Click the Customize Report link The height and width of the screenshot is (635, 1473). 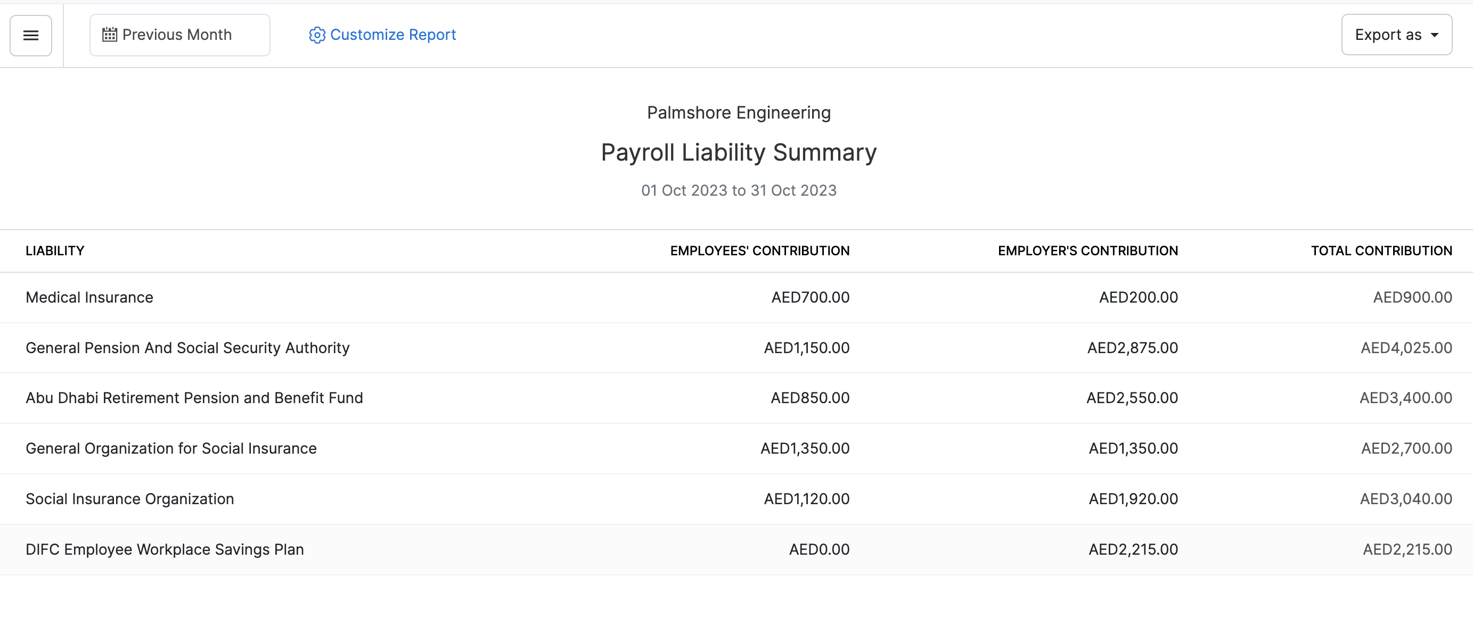393,35
